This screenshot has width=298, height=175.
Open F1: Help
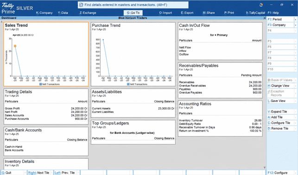[273, 13]
